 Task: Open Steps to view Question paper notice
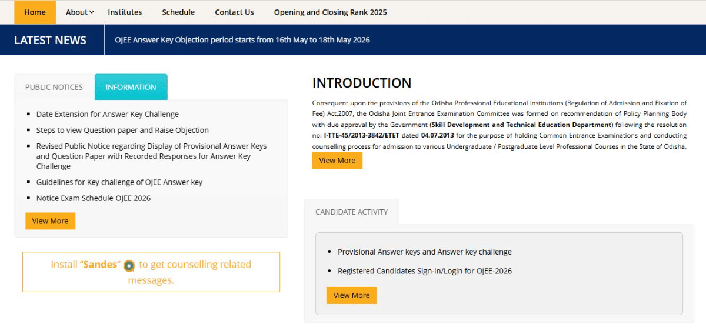[x=122, y=130]
